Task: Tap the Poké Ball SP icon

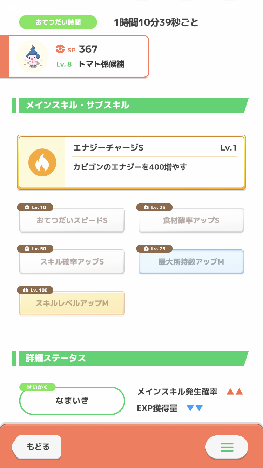Action: (60, 49)
